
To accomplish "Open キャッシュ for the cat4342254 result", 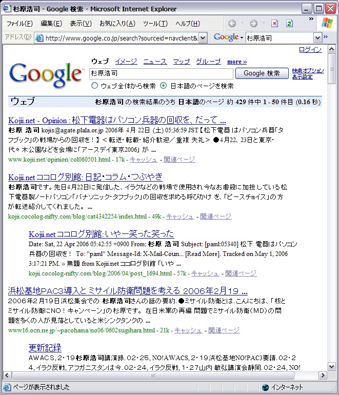I will point(180,216).
